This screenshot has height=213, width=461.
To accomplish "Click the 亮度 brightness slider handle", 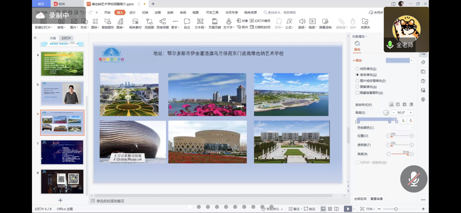I will coord(408,155).
